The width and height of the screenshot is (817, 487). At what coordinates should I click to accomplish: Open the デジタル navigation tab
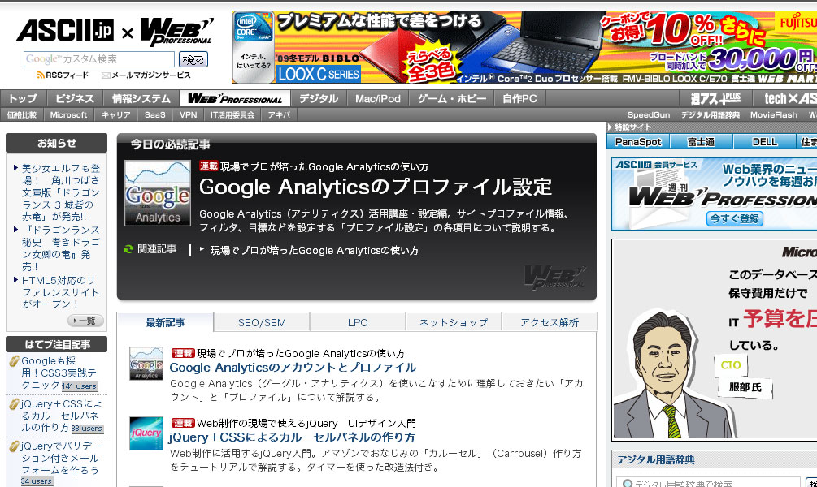click(x=318, y=99)
